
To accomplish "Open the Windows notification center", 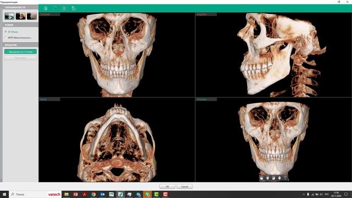I will [x=346, y=194].
